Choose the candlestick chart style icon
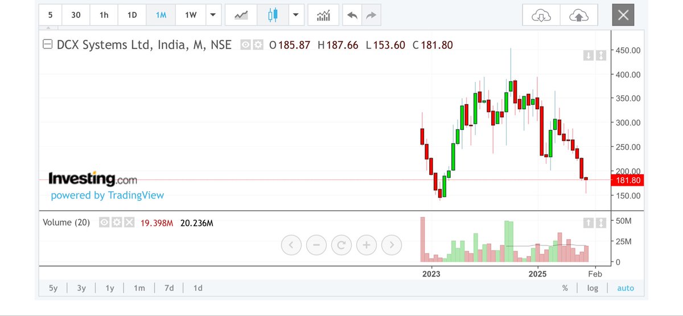683x316 pixels. point(273,15)
